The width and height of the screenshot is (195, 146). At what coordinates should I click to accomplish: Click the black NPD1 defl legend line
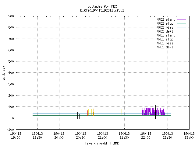click(182, 47)
